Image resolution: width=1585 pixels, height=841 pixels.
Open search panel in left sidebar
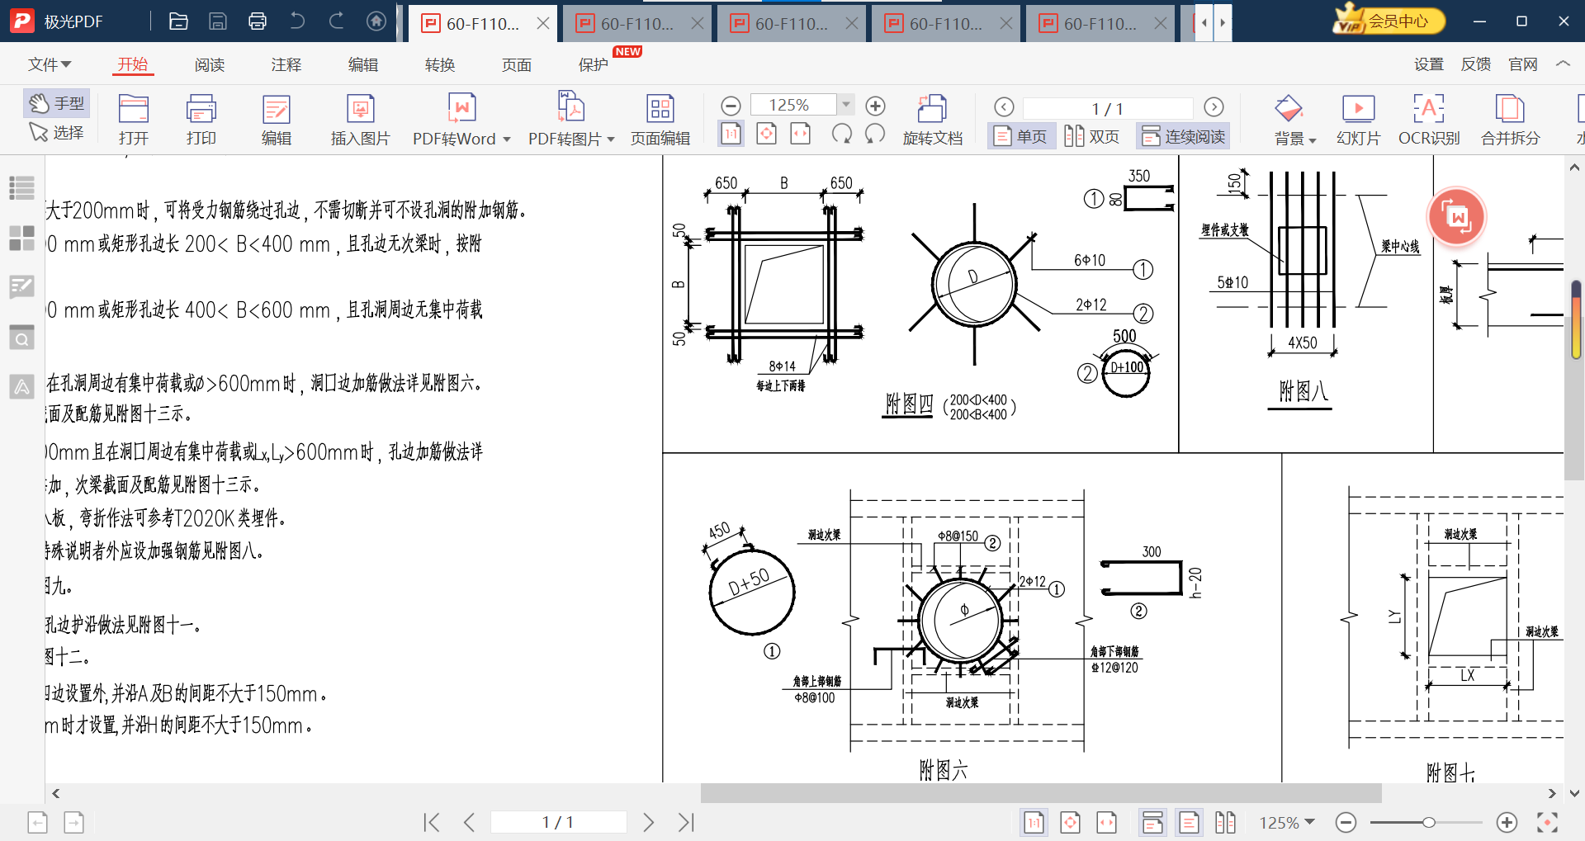[x=21, y=338]
